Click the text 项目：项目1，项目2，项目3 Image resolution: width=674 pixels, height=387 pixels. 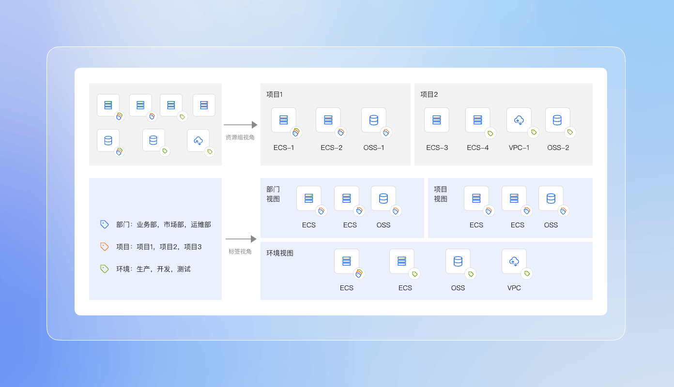click(159, 247)
